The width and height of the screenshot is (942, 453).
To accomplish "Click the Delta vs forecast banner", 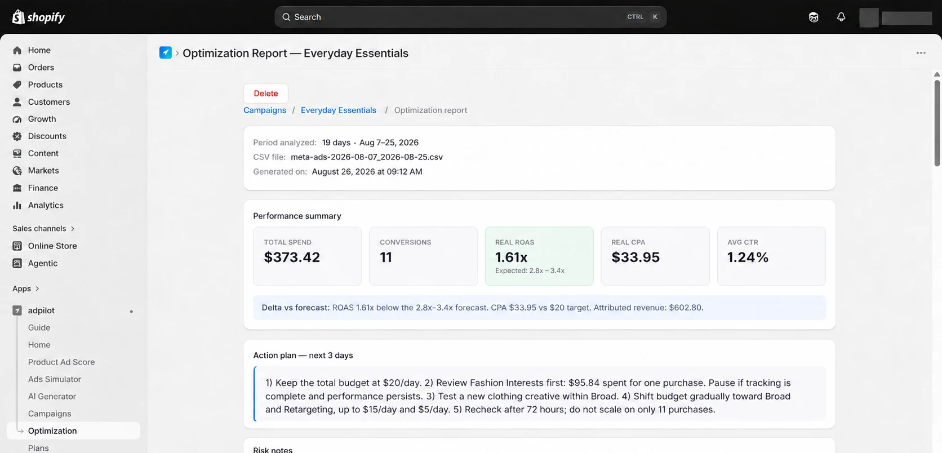I will click(x=539, y=308).
